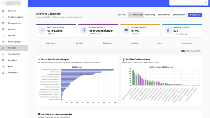Click the calendar icon in Webinar-Reichweite card
The width and height of the screenshot is (210, 118).
(x=84, y=30)
